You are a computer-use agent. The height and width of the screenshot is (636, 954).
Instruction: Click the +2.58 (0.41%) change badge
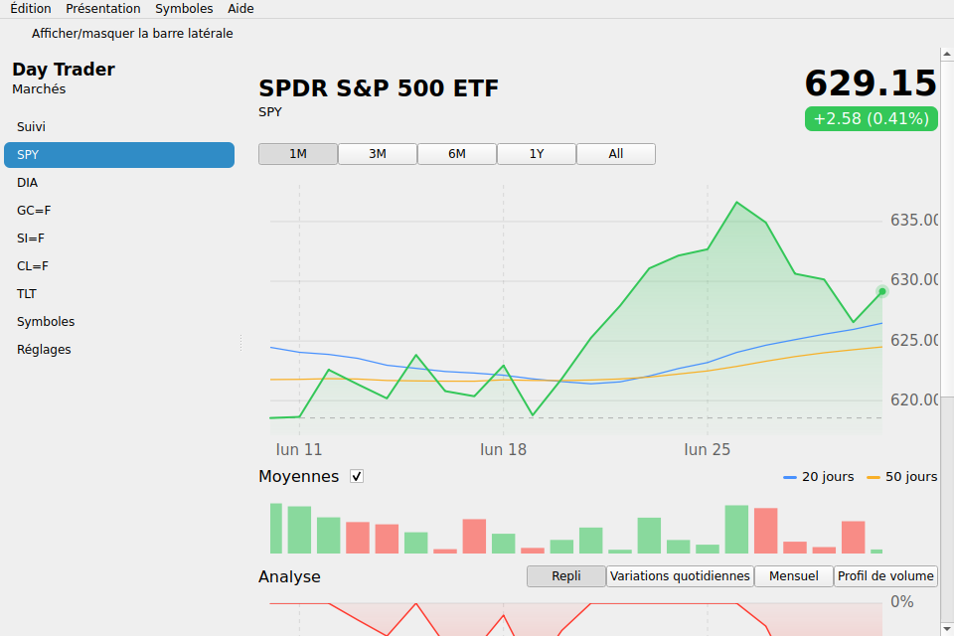tap(872, 118)
